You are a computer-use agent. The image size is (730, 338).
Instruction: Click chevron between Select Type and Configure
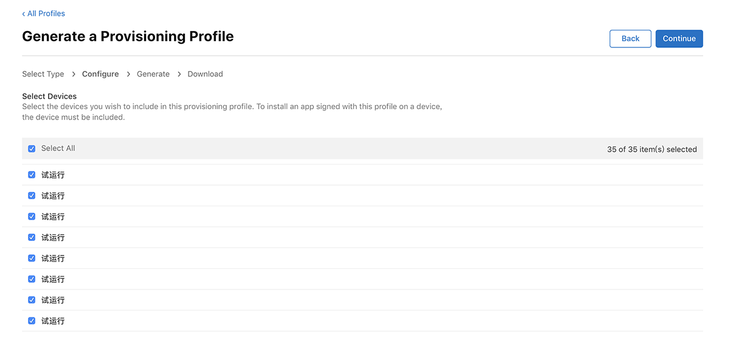coord(74,74)
